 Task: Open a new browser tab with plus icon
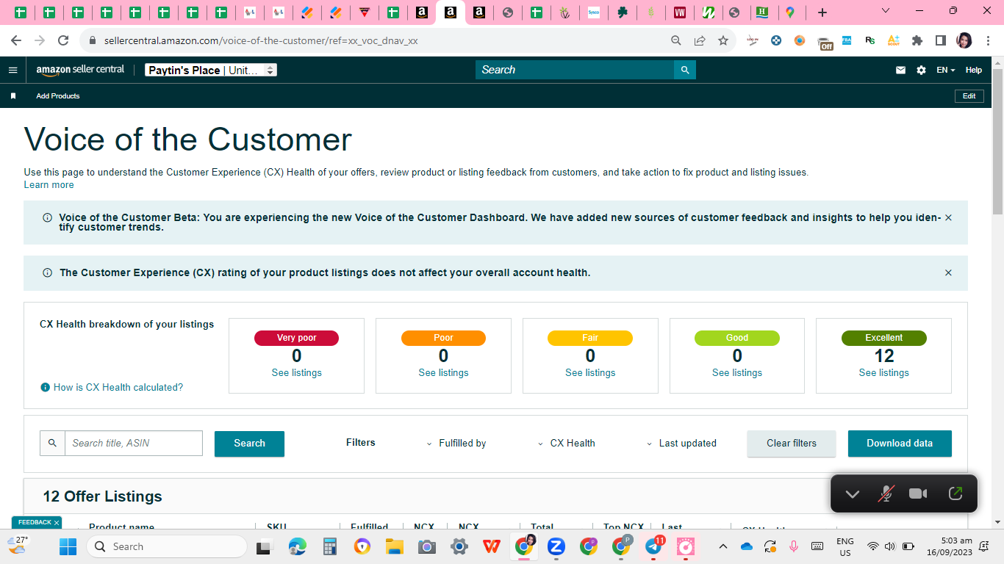pos(822,12)
